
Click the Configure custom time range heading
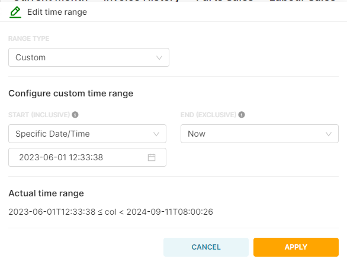coord(71,93)
